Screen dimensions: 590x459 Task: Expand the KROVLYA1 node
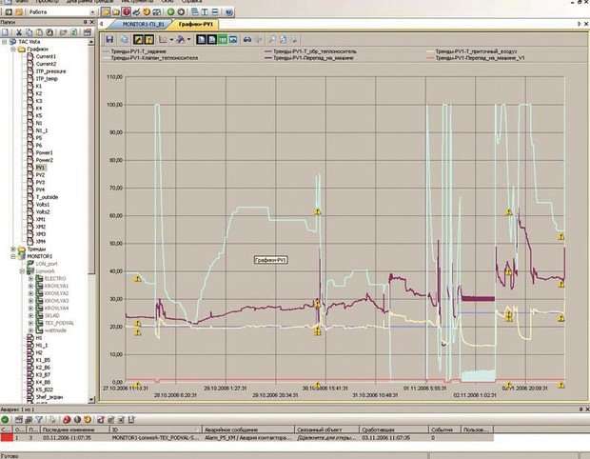30,287
